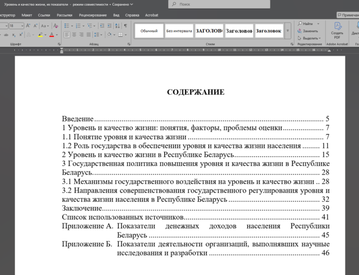Align text right
The width and height of the screenshot is (359, 275).
click(x=81, y=35)
